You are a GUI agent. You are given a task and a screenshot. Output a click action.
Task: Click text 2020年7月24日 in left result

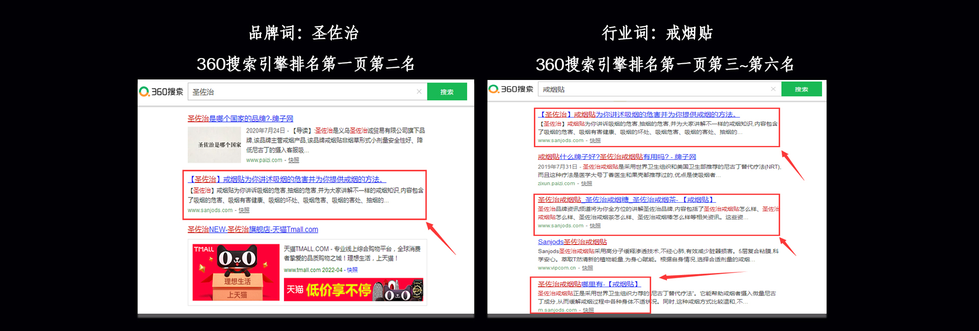click(x=265, y=131)
